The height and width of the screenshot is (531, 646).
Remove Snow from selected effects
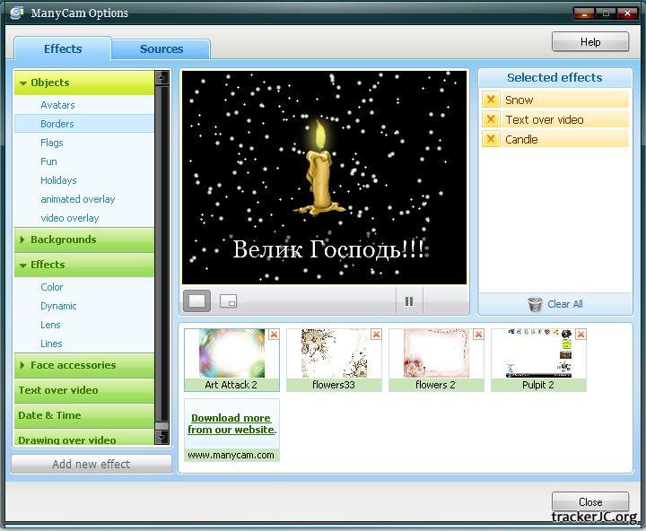click(x=491, y=100)
